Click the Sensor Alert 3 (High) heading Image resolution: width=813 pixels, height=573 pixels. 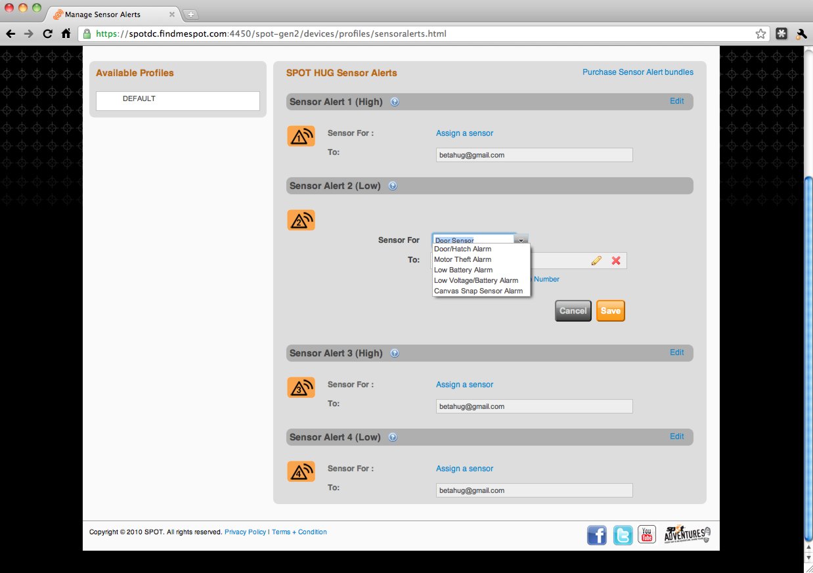coord(336,353)
